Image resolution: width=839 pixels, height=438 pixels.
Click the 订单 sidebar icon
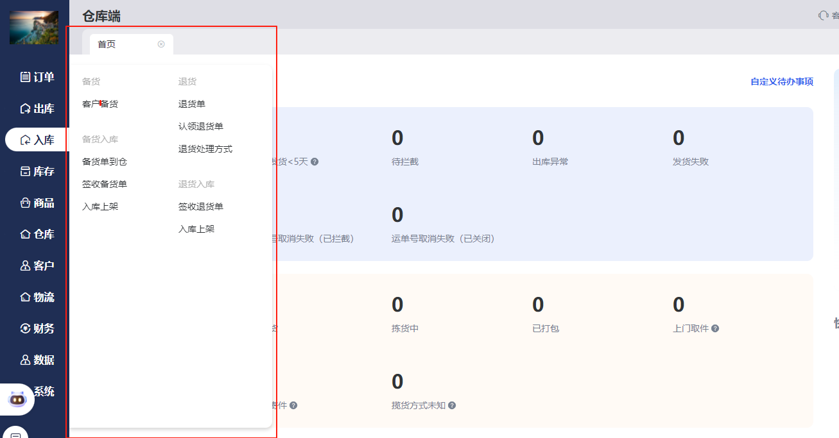(x=26, y=77)
